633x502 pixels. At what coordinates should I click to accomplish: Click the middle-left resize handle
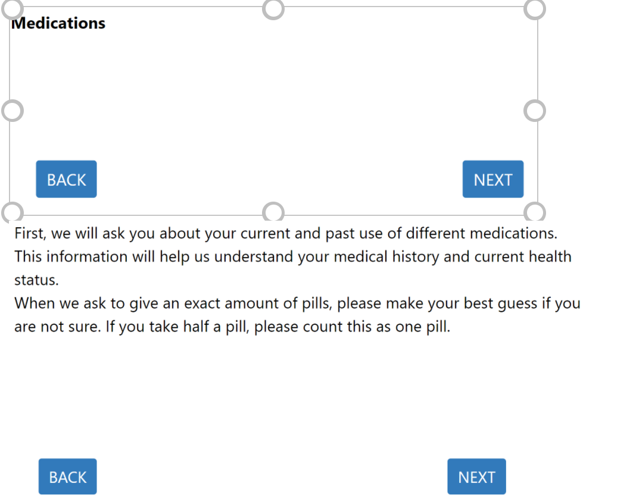[12, 111]
